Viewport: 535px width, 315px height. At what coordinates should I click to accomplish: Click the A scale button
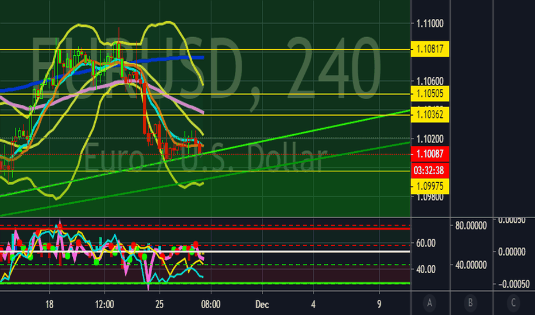(430, 302)
